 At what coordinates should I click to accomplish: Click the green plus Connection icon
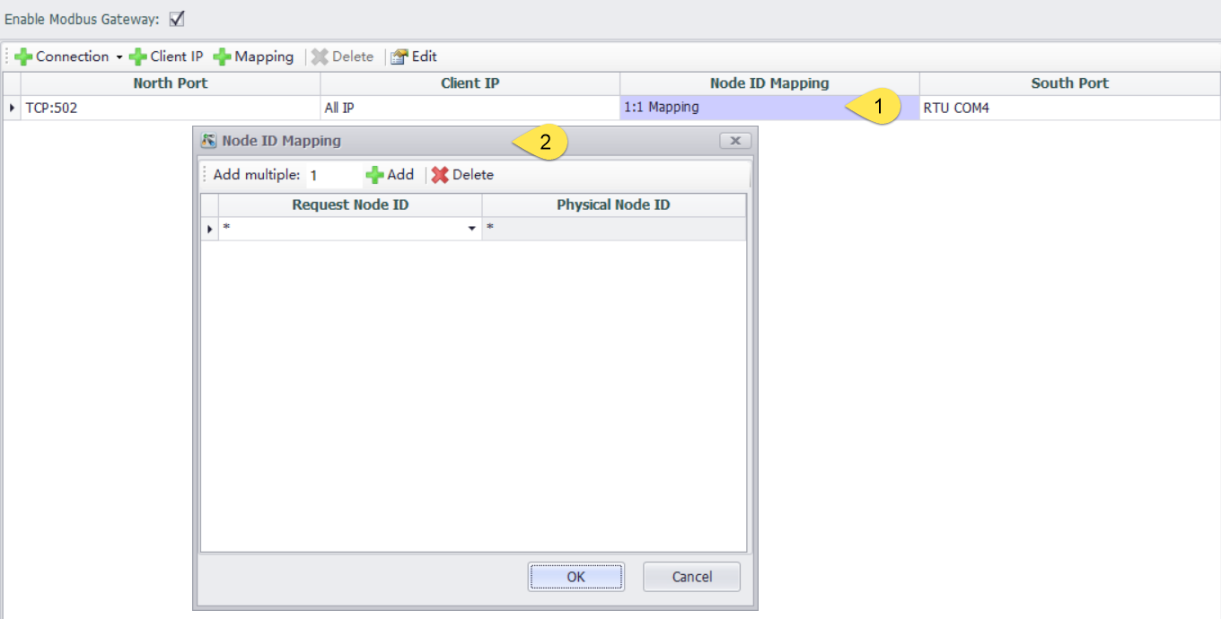point(23,57)
